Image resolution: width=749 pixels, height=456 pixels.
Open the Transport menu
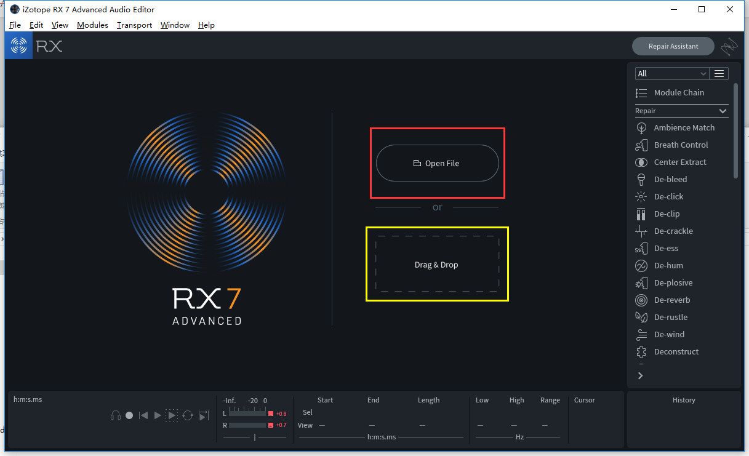[134, 25]
